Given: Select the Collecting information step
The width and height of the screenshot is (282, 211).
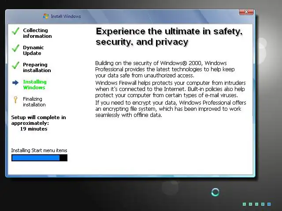Looking at the screenshot, I should (37, 33).
